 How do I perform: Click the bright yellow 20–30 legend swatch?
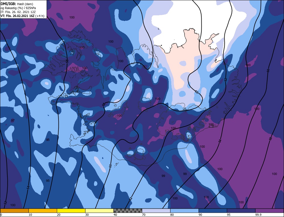(x=71, y=210)
